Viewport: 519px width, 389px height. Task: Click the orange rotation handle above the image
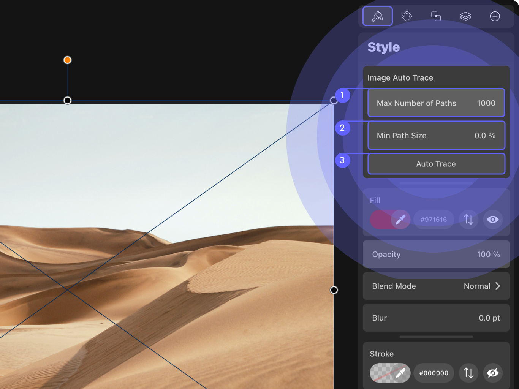tap(67, 60)
